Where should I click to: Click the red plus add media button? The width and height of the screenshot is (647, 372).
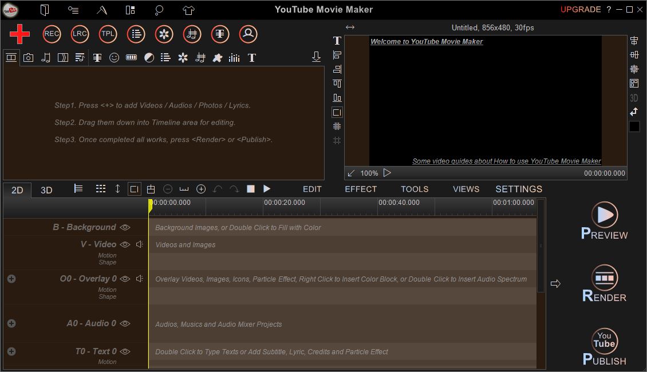point(20,34)
